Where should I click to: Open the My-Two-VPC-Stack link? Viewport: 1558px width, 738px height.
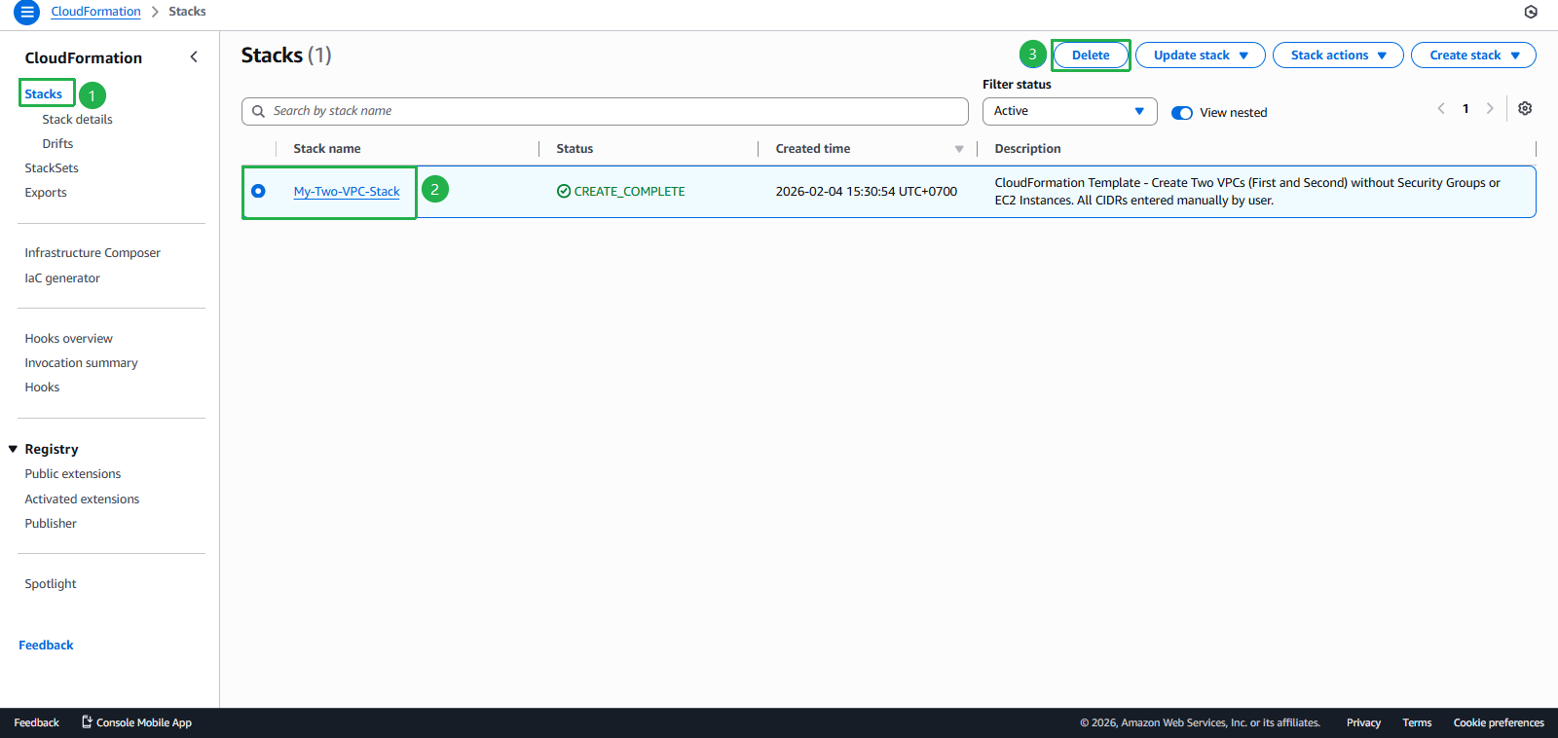tap(347, 192)
